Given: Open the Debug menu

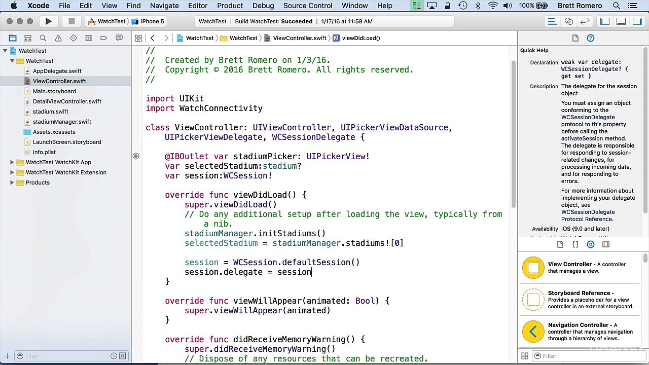Looking at the screenshot, I should pos(263,6).
